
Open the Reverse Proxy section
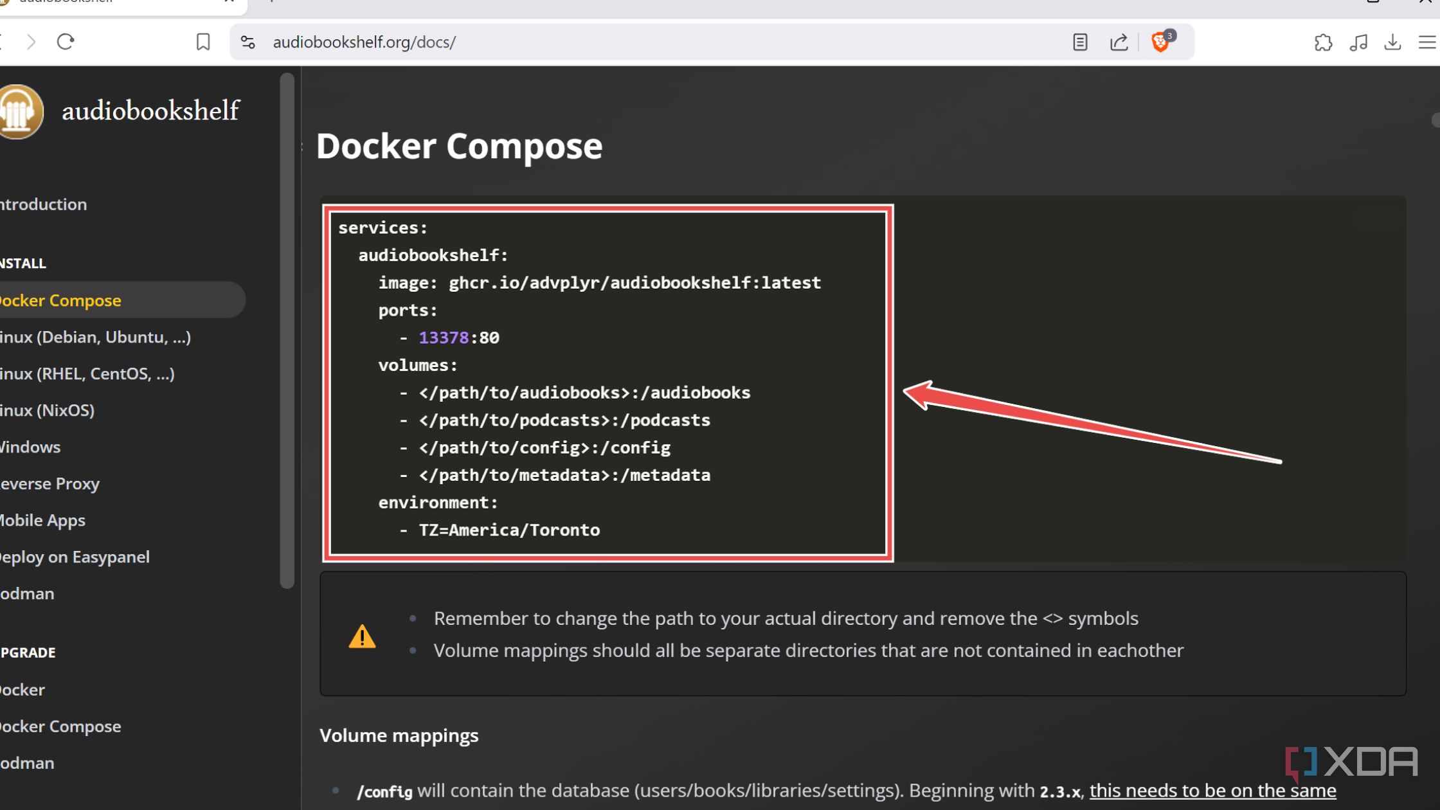(x=50, y=483)
